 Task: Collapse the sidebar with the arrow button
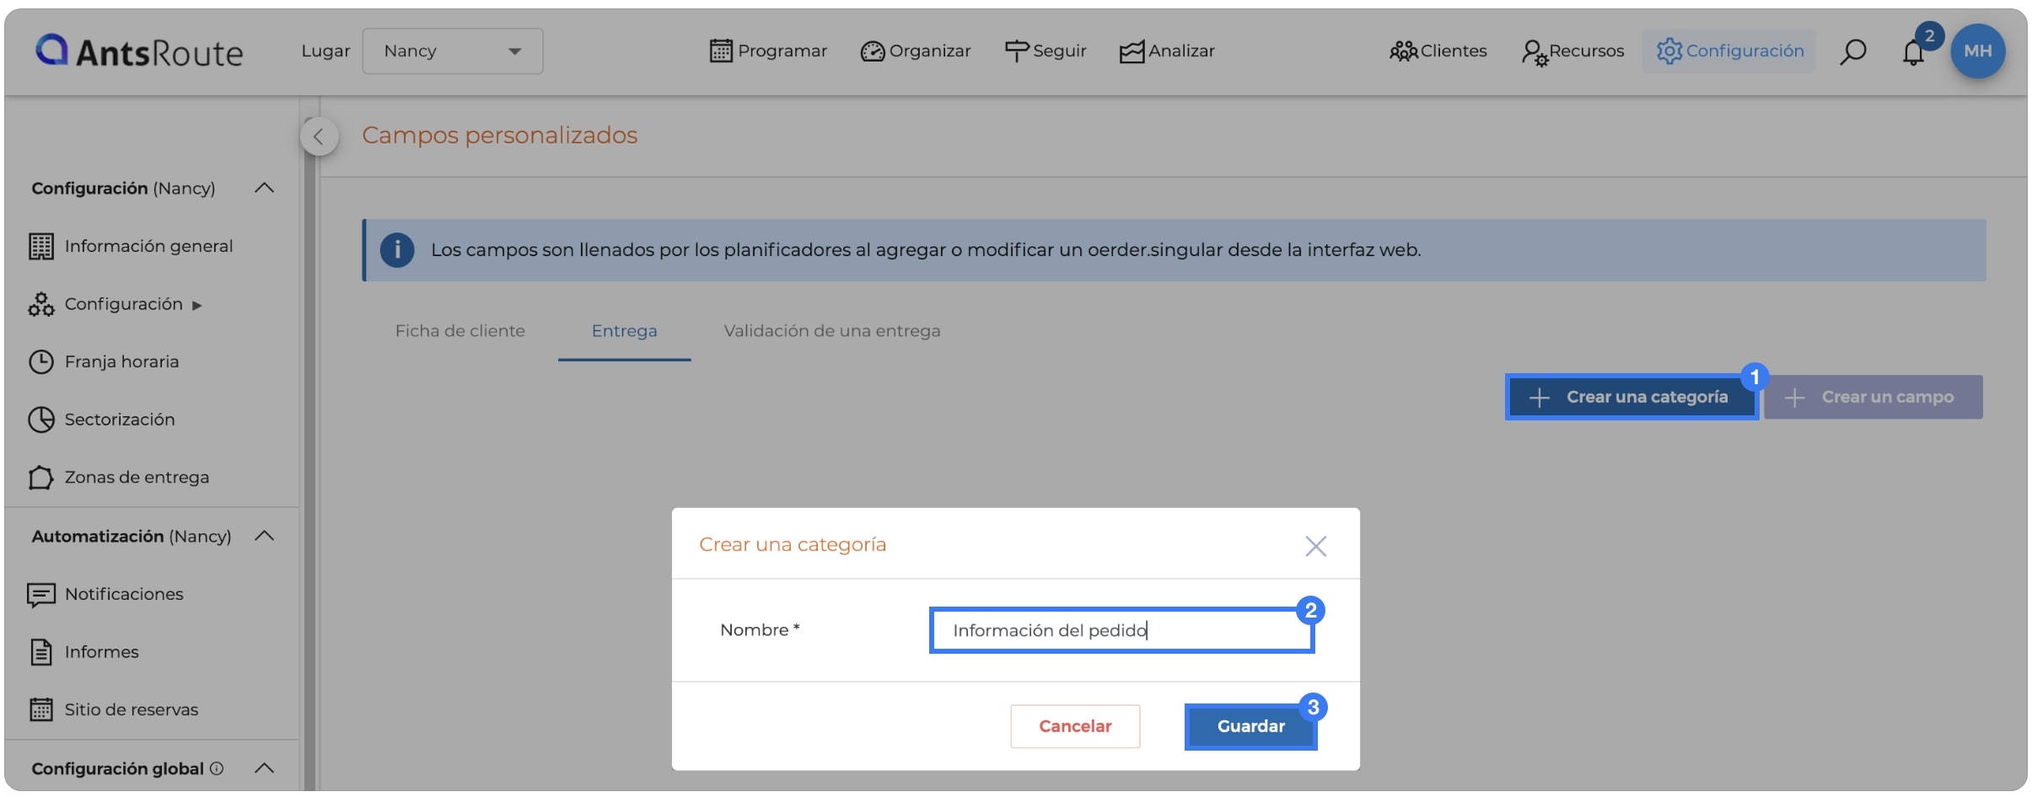(x=319, y=136)
